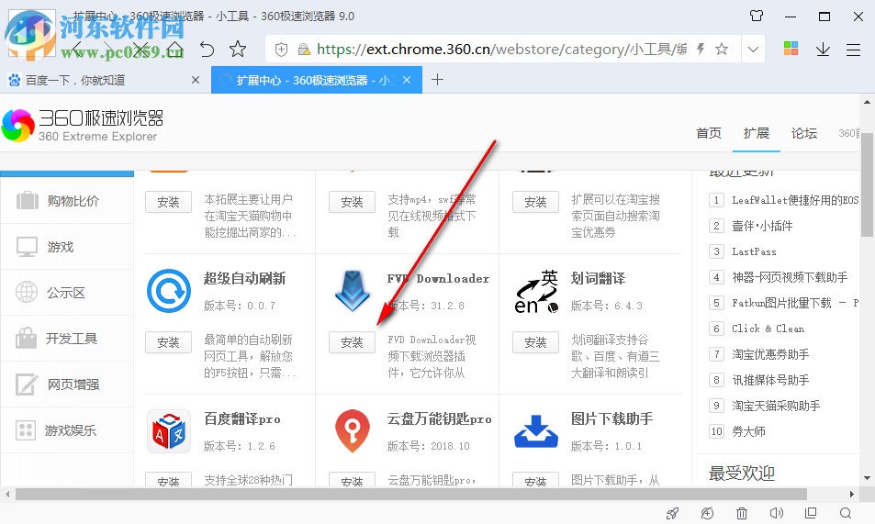This screenshot has width=875, height=524.
Task: Click the 划词翻译 extension icon
Action: pos(535,291)
